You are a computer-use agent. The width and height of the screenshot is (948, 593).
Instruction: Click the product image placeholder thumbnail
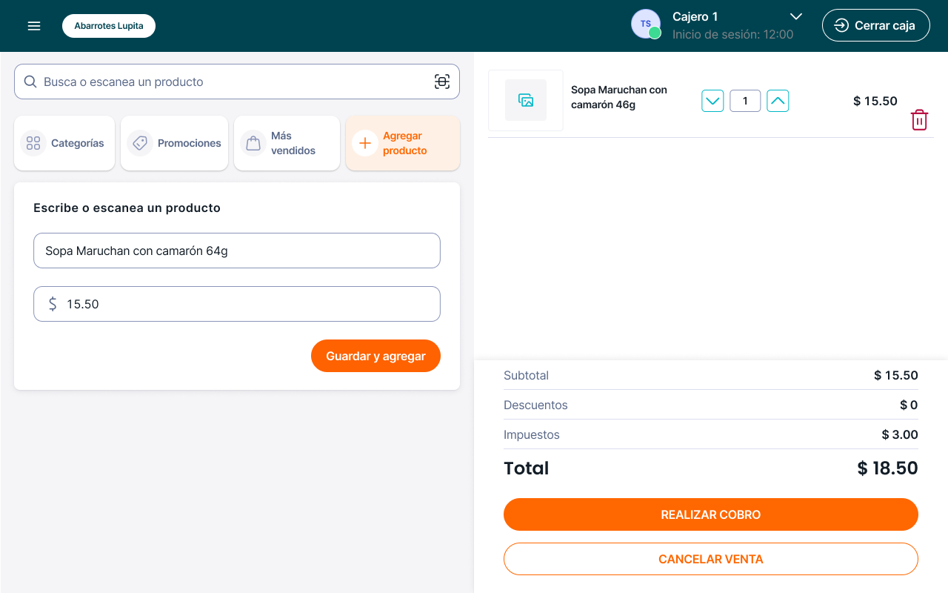coord(526,100)
